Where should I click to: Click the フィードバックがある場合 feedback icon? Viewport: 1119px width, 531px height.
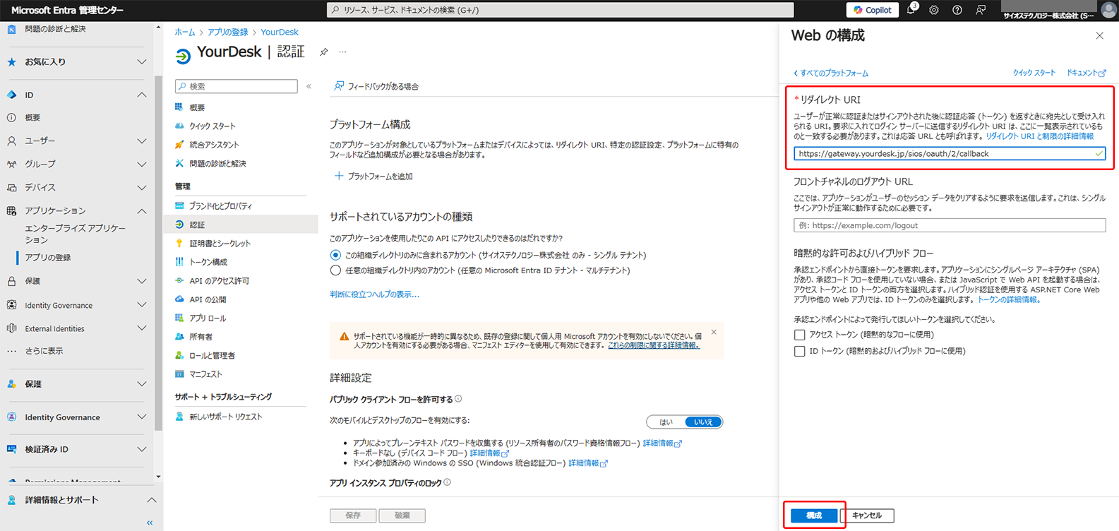339,86
